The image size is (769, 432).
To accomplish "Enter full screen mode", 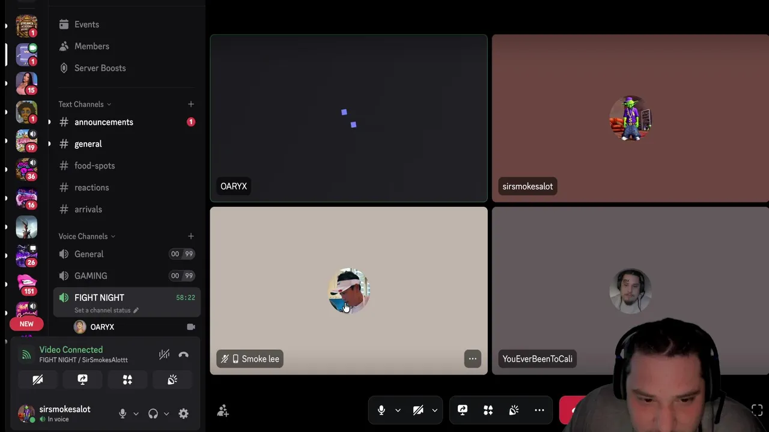I will coord(757,410).
